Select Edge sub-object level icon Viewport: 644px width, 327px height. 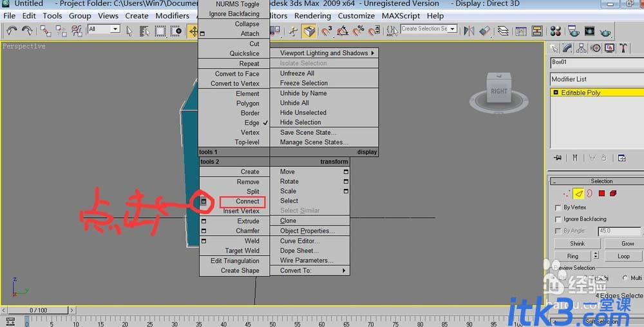(x=578, y=193)
